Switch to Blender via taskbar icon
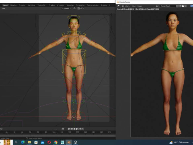This screenshot has height=145, width=193. 69,142
